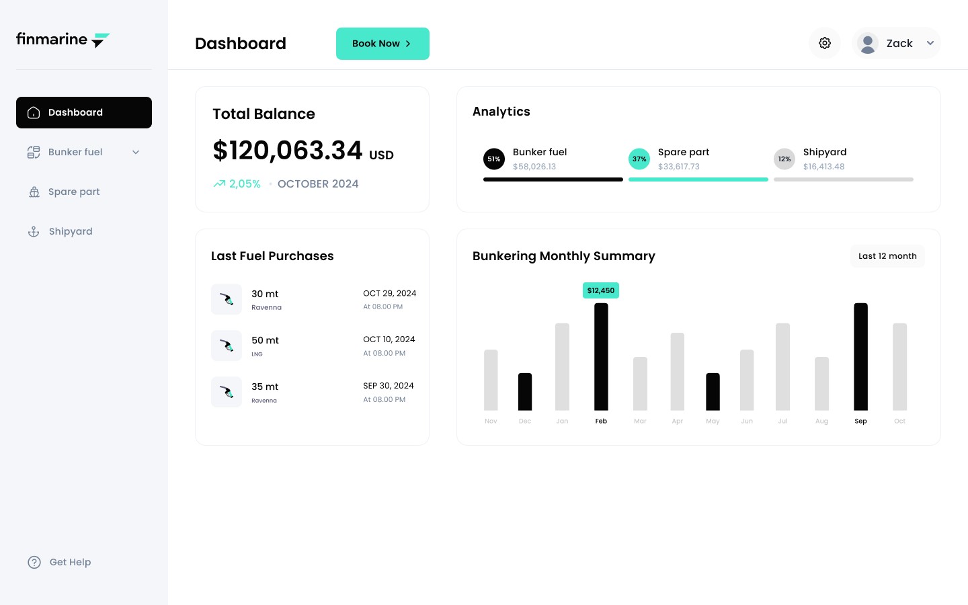
Task: Select the Feb bar in the chart
Action: tap(601, 356)
